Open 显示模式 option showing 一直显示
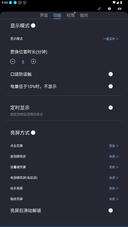 click(64, 39)
